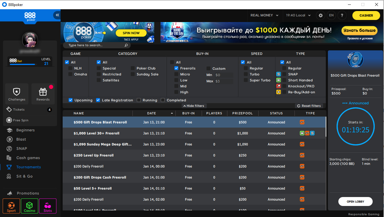Go to Blast section
Screen dimensions: 384x217
coord(21,139)
